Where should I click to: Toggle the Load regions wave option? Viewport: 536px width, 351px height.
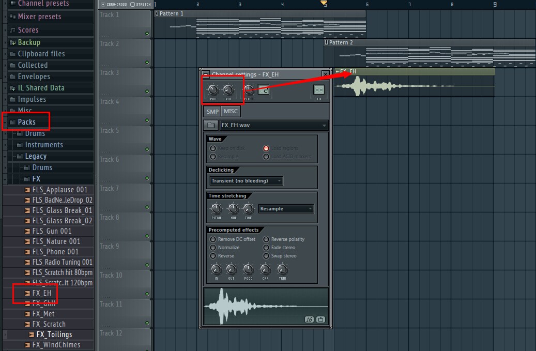[x=266, y=148]
